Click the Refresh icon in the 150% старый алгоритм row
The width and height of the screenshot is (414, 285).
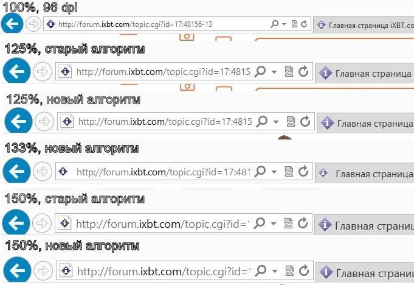[x=303, y=223]
